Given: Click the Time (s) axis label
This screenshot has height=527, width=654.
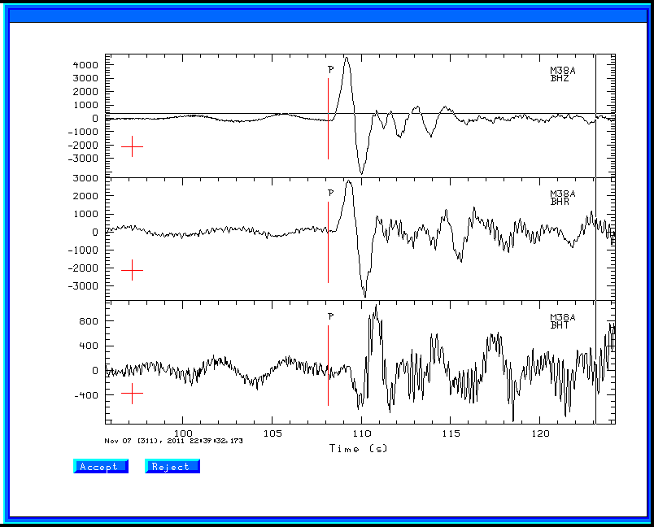Looking at the screenshot, I should [x=358, y=449].
